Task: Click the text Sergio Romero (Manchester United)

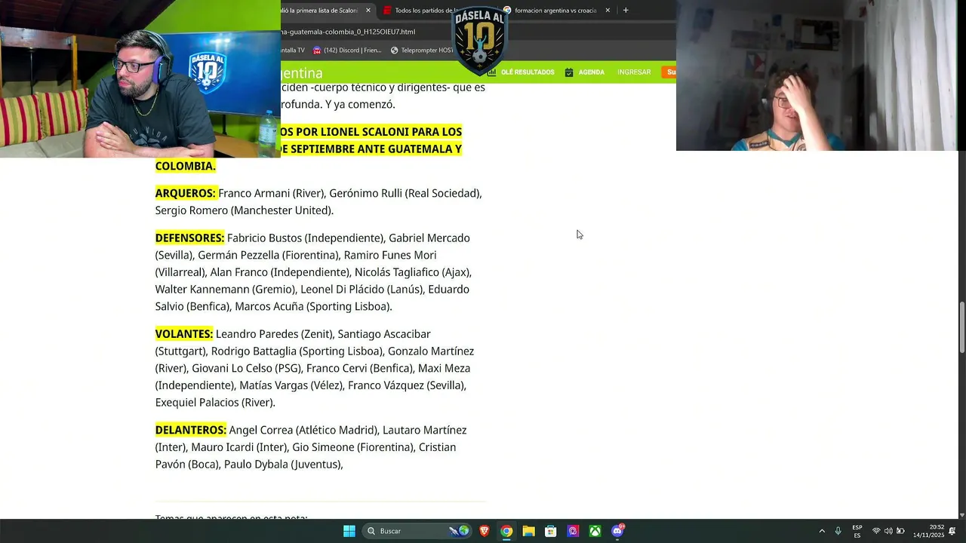Action: coord(245,210)
